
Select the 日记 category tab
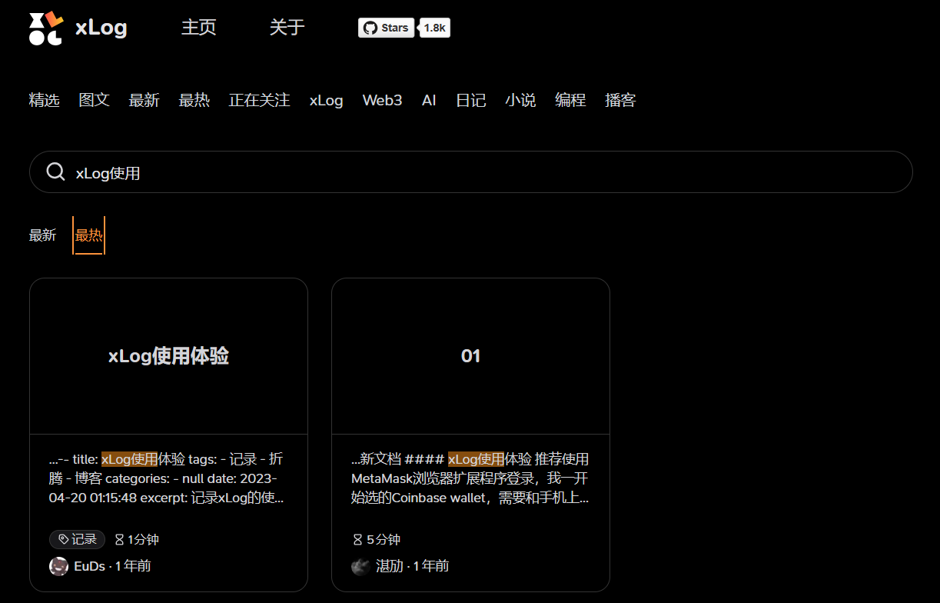click(471, 100)
